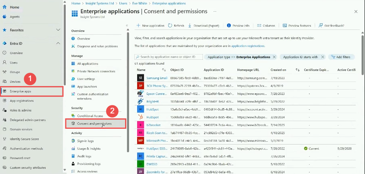The height and width of the screenshot is (174, 365).
Task: Open the application registrations link
Action: coord(248,46)
